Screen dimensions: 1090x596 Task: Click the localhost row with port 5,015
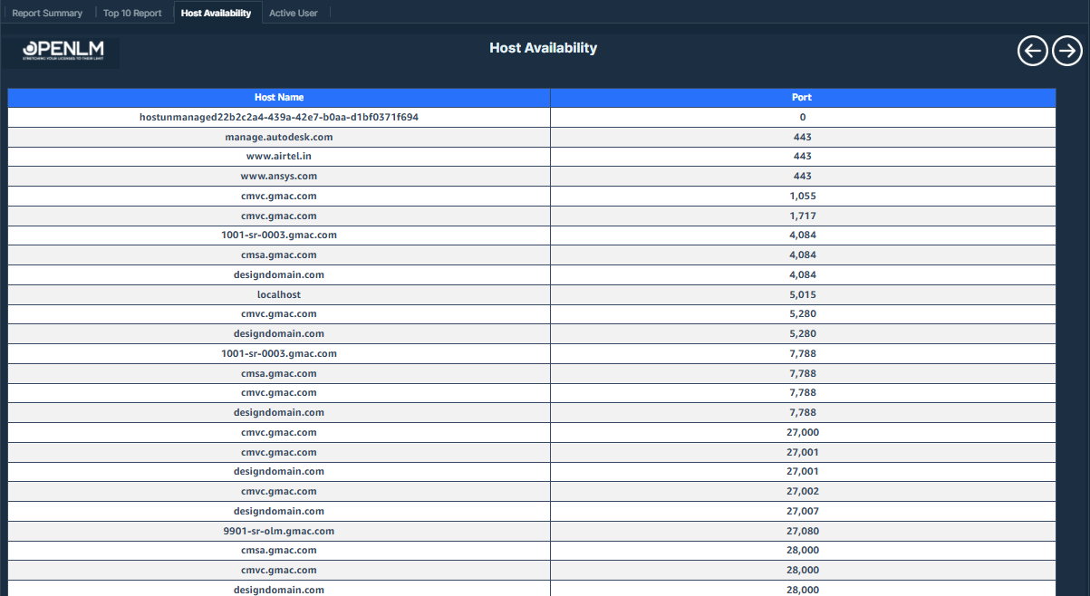coord(278,293)
